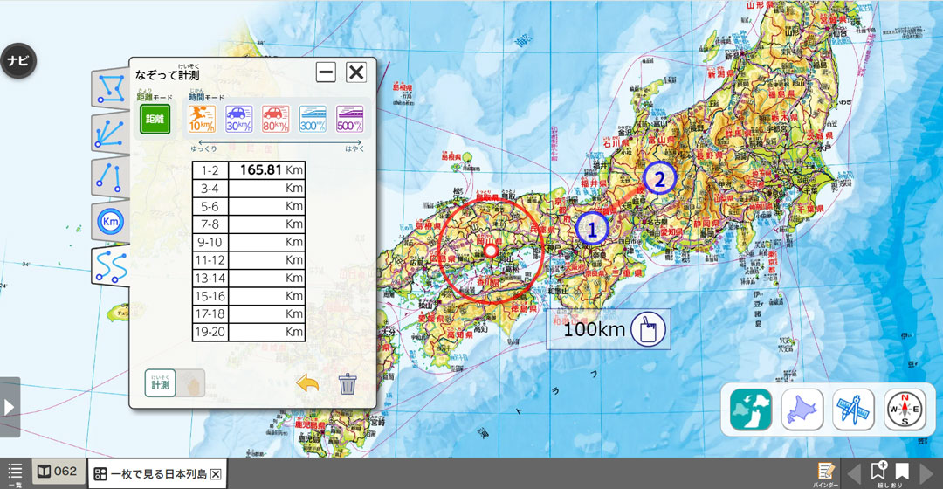Select the curved trace measurement tab

pyautogui.click(x=111, y=265)
